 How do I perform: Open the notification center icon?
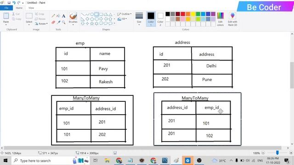pos(286,160)
